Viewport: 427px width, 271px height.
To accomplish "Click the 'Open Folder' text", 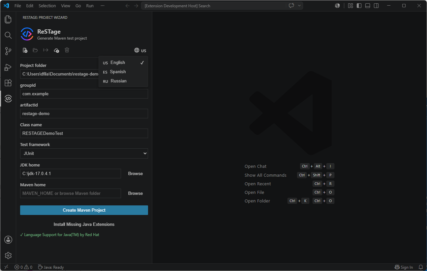I will (x=257, y=201).
